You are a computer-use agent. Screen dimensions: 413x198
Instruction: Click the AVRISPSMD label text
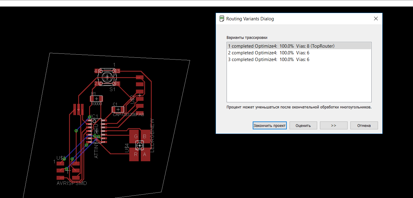click(x=72, y=183)
